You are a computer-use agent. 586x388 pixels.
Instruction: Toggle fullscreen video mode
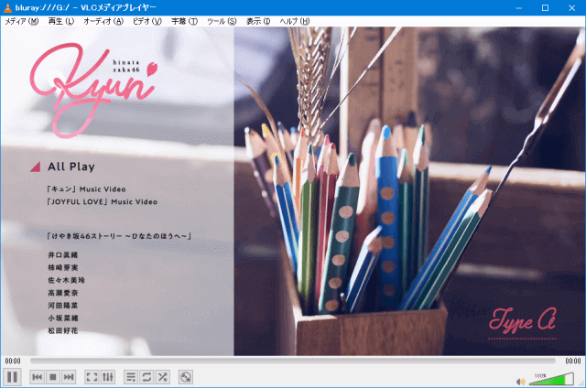92,377
